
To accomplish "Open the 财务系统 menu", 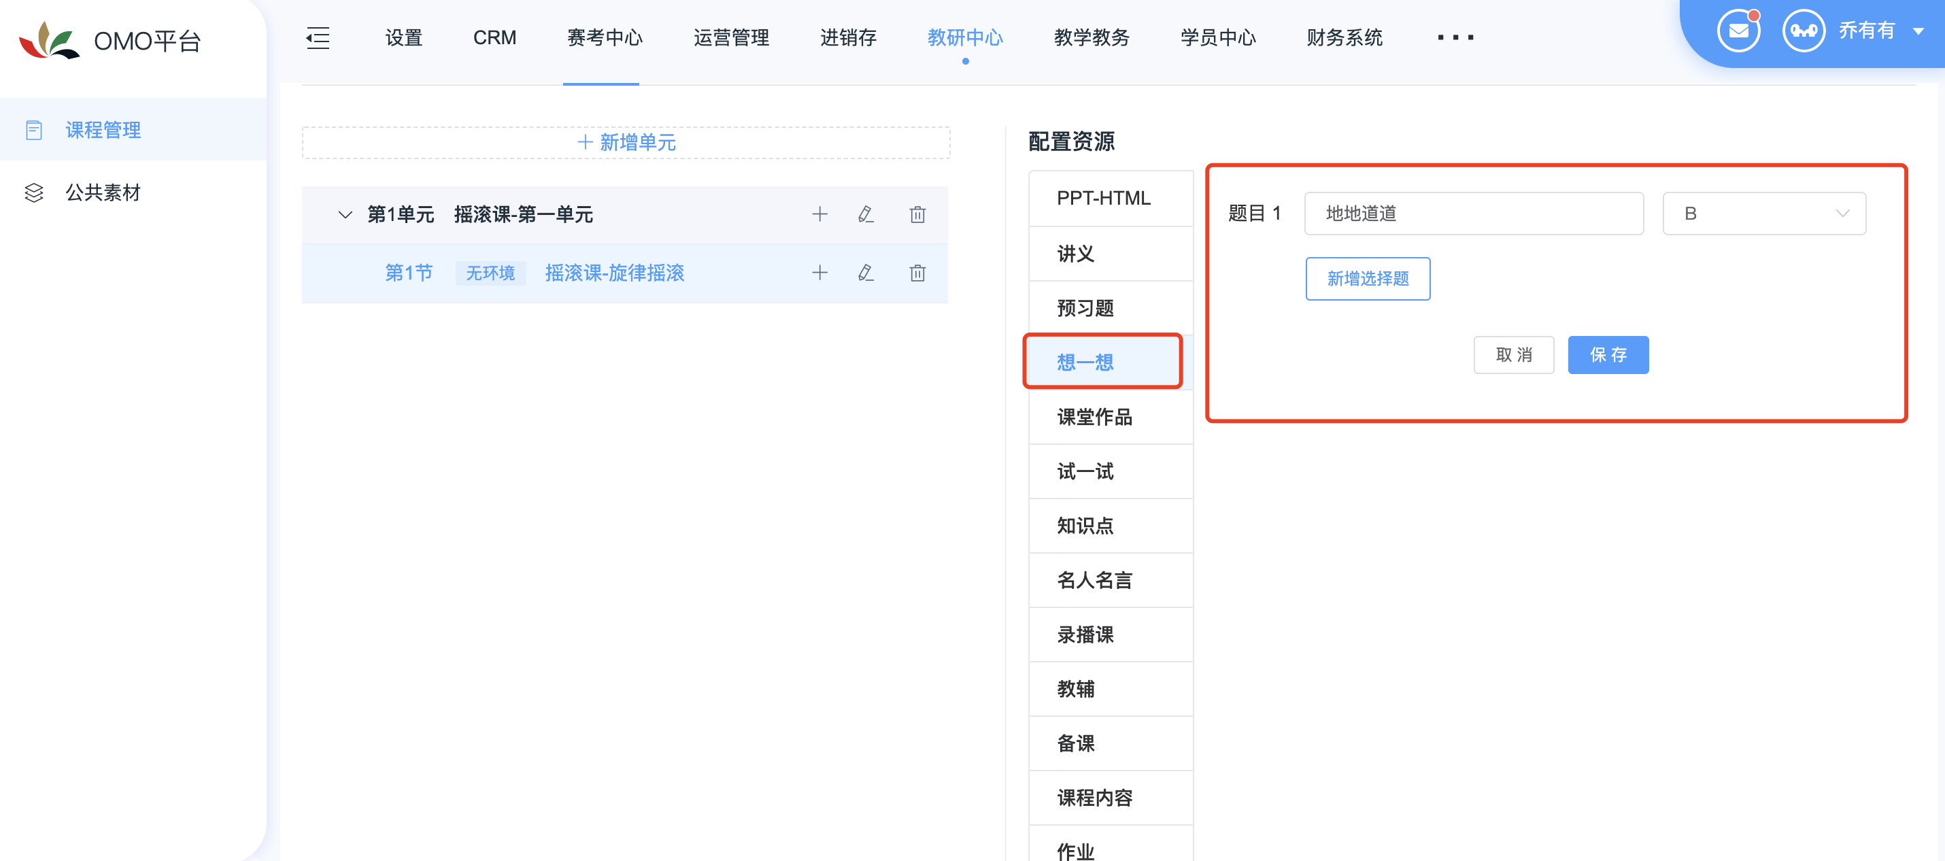I will (1344, 38).
